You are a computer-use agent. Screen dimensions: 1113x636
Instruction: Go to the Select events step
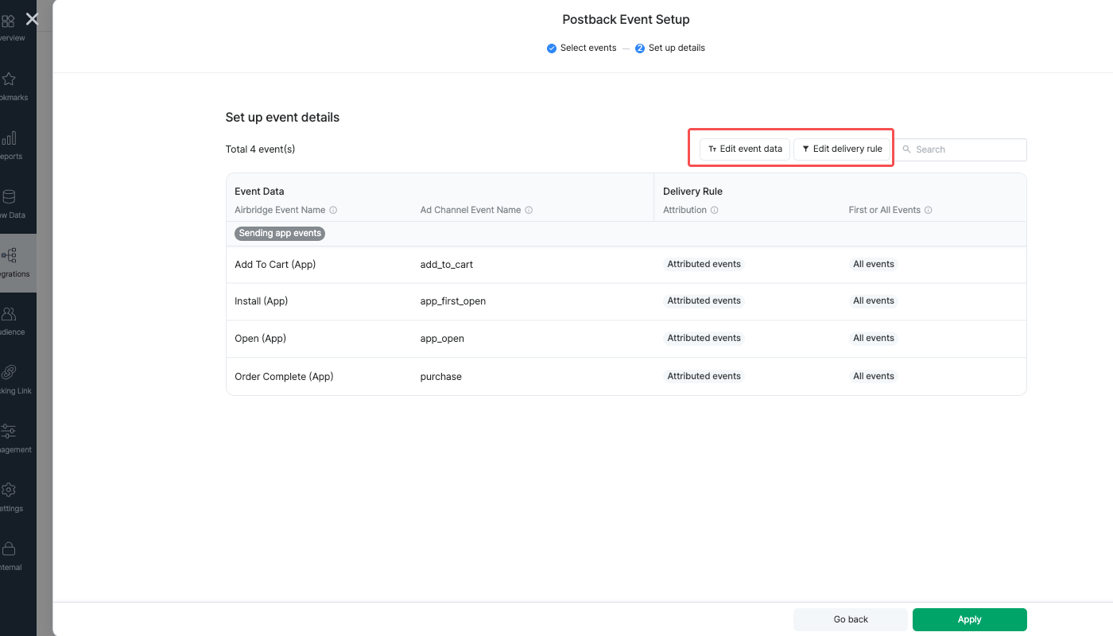click(582, 48)
